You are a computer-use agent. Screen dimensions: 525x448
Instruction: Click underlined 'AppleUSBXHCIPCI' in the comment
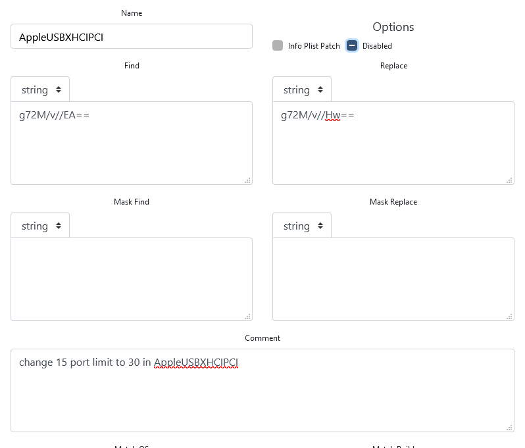(195, 362)
